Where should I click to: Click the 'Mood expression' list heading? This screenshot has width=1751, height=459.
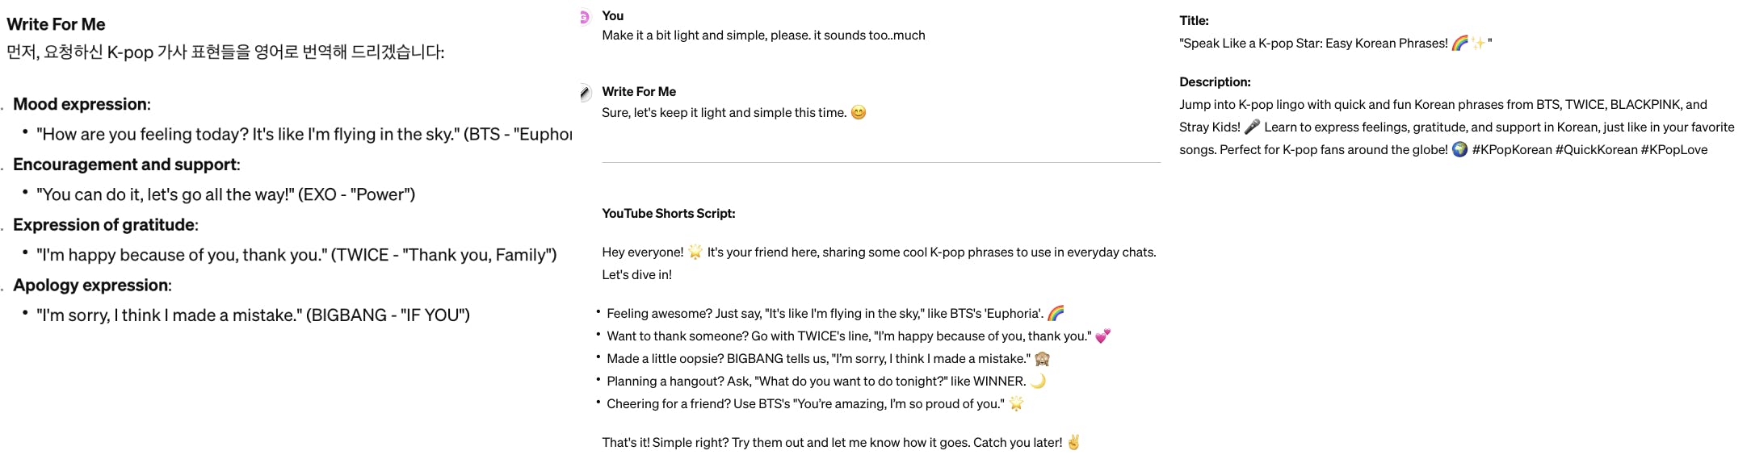coord(81,104)
